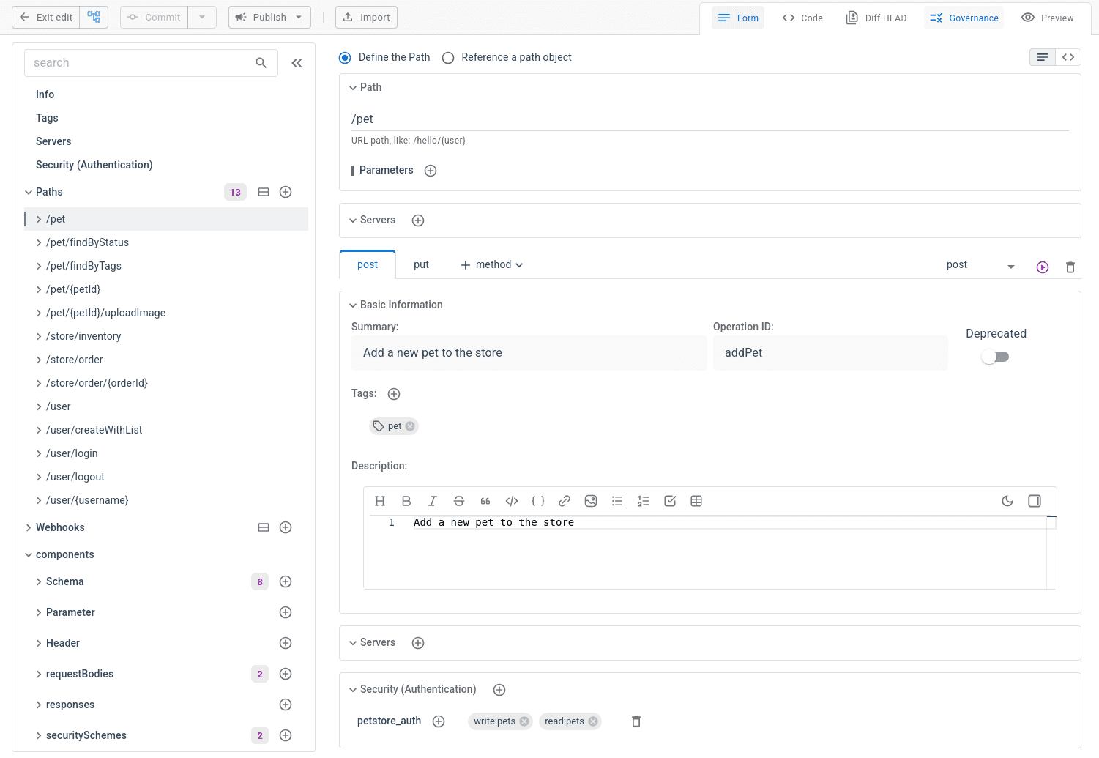Insert link in description editor

point(565,501)
